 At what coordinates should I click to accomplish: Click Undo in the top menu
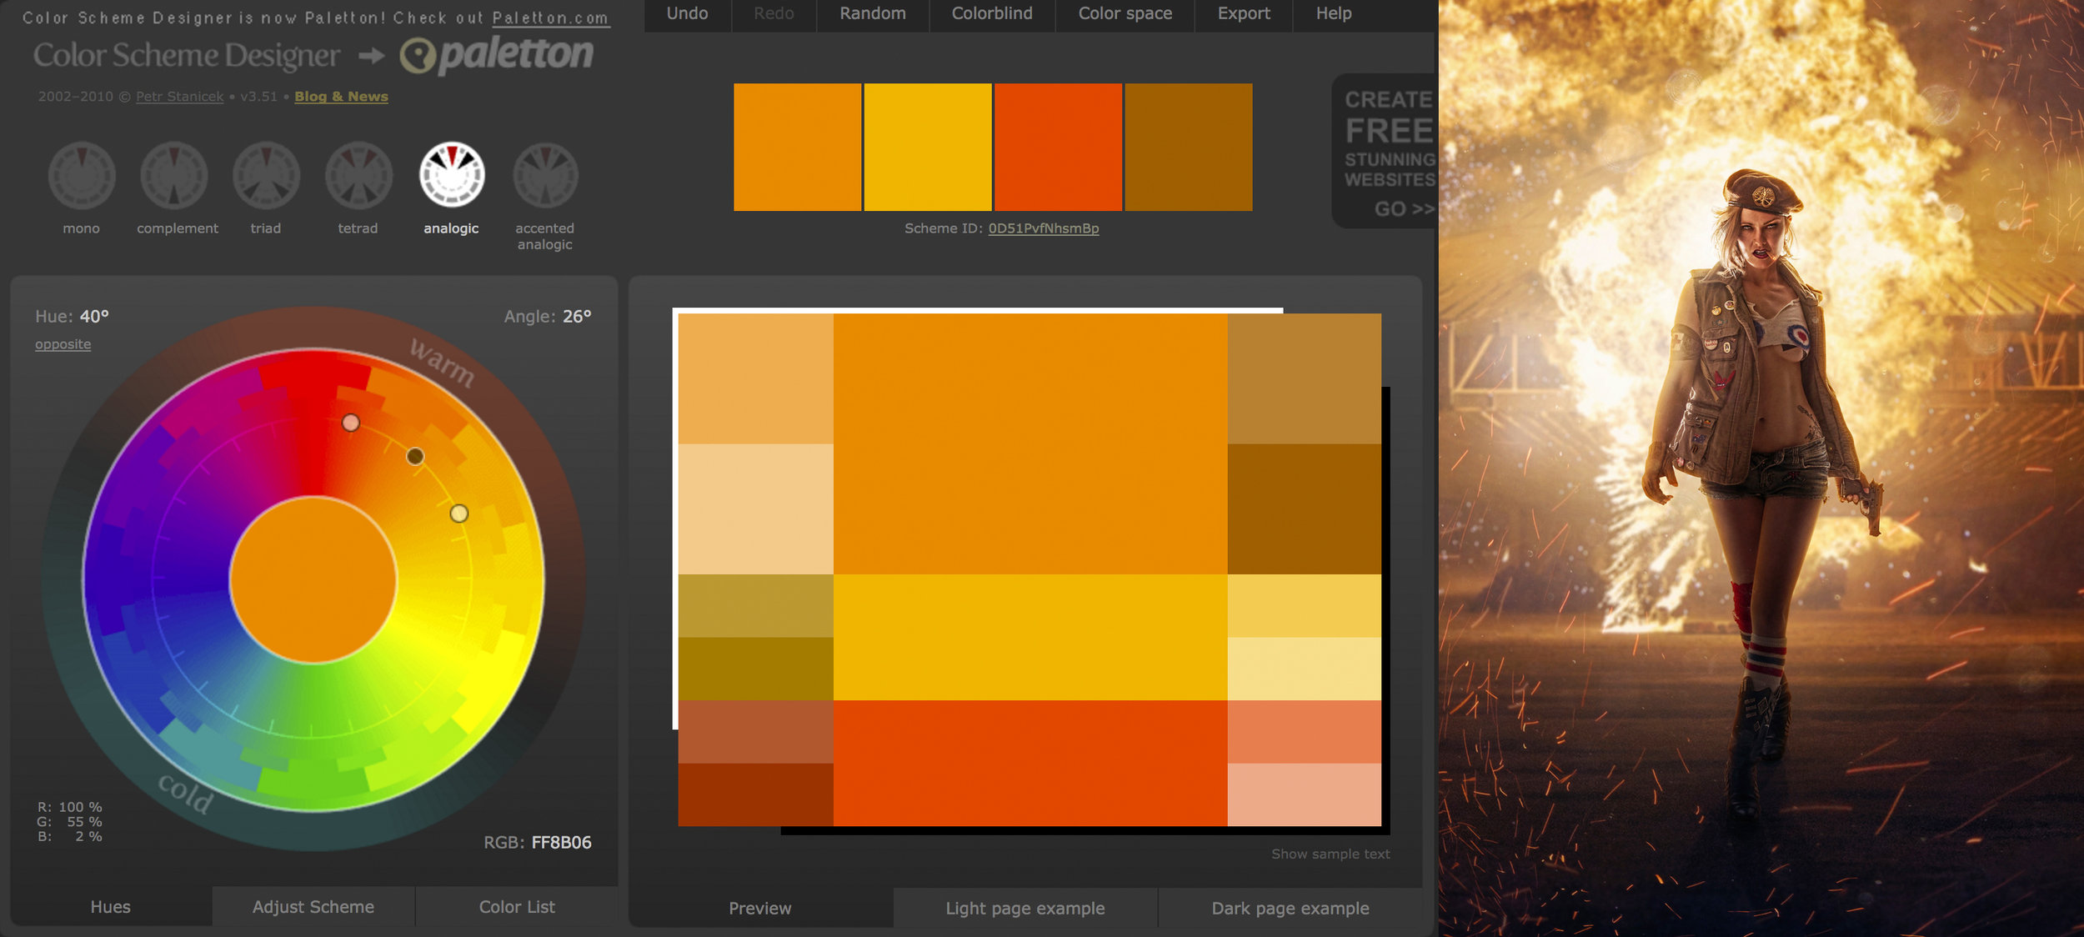[x=687, y=14]
